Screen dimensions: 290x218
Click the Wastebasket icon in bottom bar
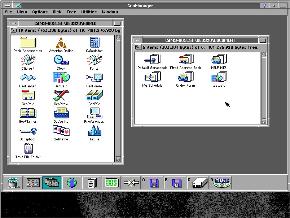click(x=13, y=183)
